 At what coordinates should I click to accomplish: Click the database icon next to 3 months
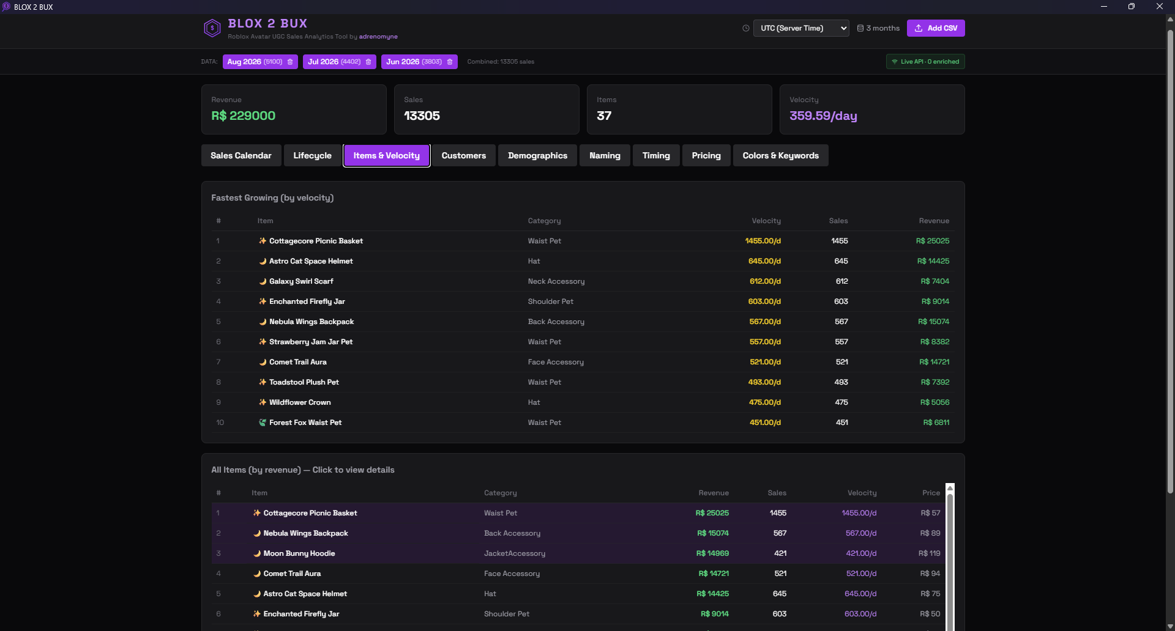(860, 28)
